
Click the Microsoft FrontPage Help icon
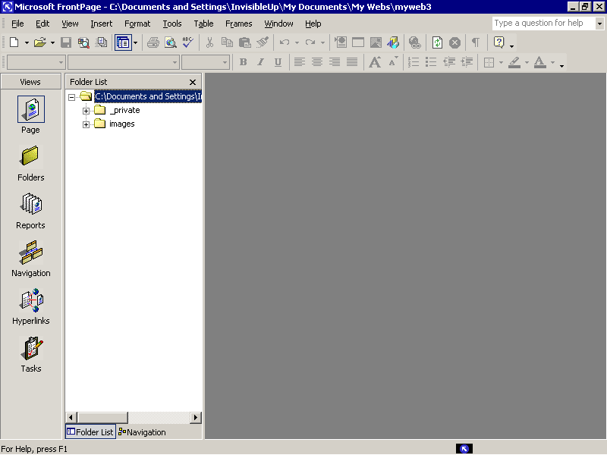499,42
